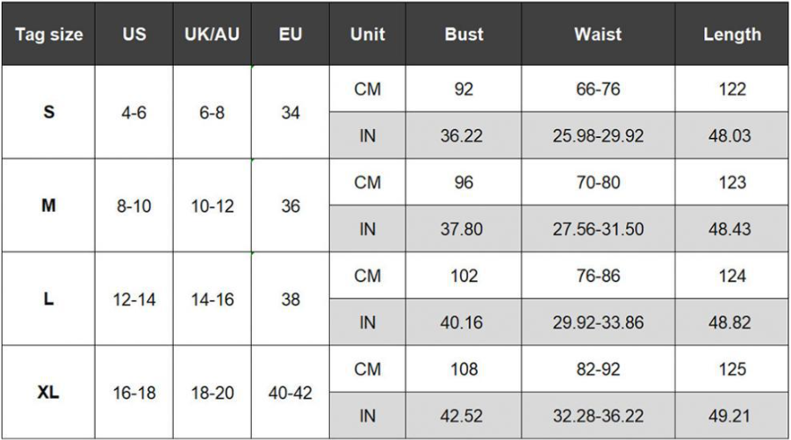
Task: Select the XL tag size cell
Action: point(48,393)
